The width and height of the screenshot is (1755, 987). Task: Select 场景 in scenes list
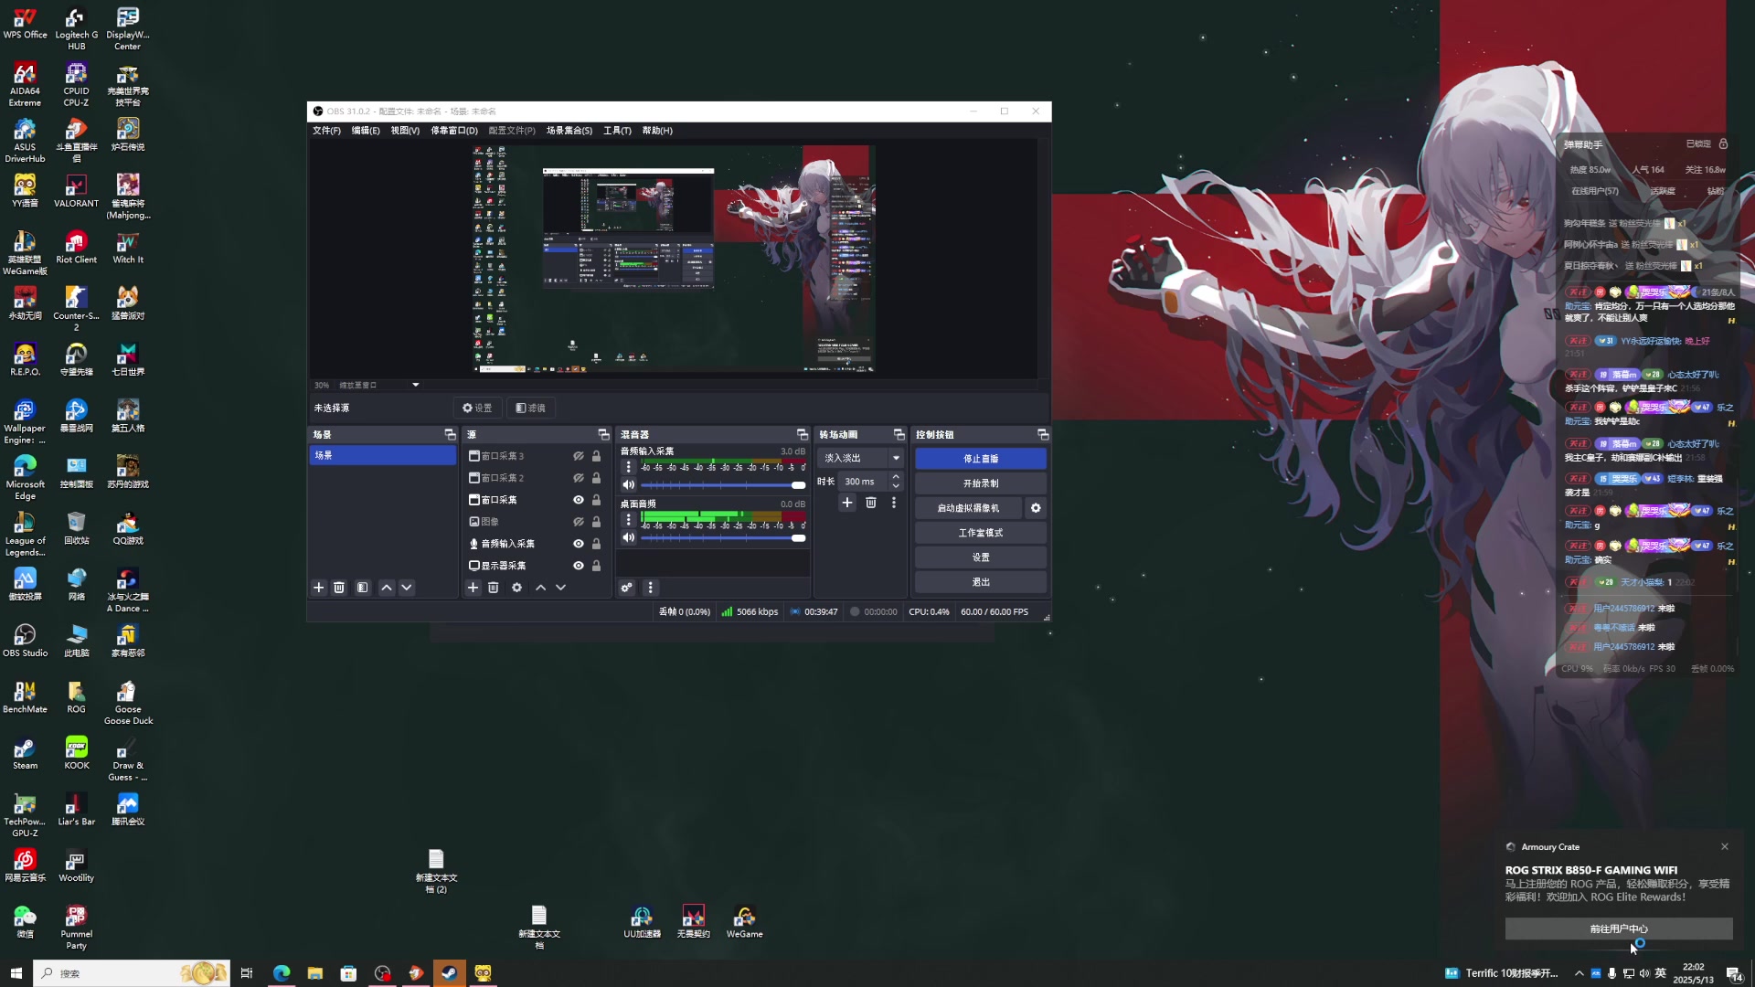pyautogui.click(x=382, y=455)
